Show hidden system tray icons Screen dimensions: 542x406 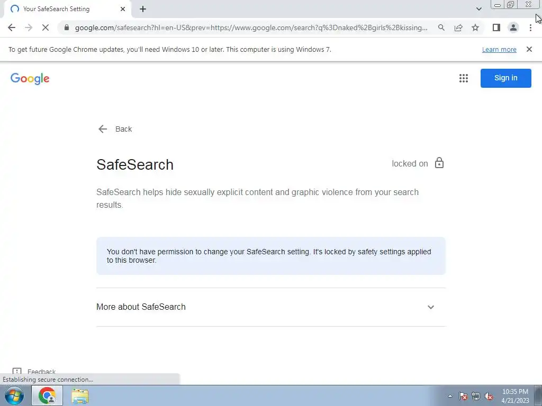(x=450, y=396)
